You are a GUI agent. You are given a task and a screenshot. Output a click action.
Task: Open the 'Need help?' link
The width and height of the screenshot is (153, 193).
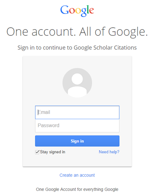109,152
